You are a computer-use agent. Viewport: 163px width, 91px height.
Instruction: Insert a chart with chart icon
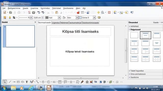[78, 12]
